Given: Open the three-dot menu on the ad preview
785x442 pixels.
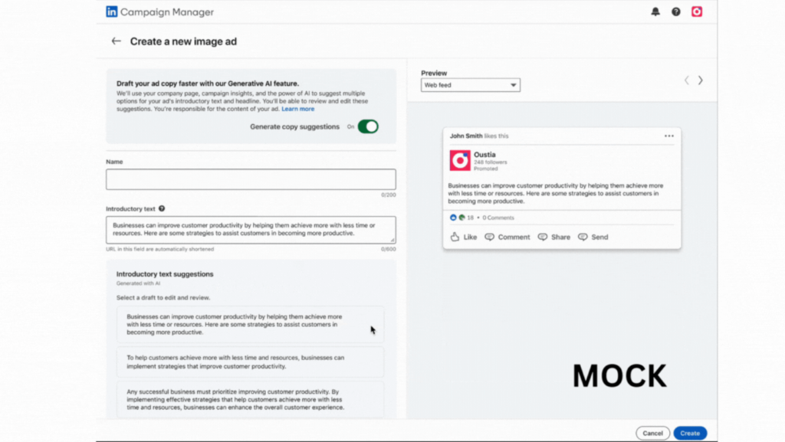Looking at the screenshot, I should click(670, 135).
